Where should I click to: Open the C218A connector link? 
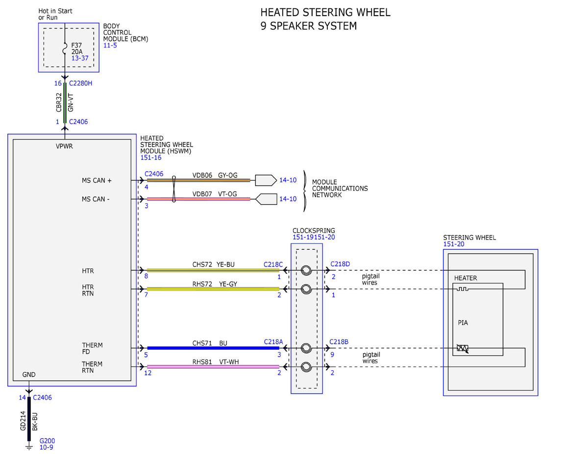pos(273,342)
